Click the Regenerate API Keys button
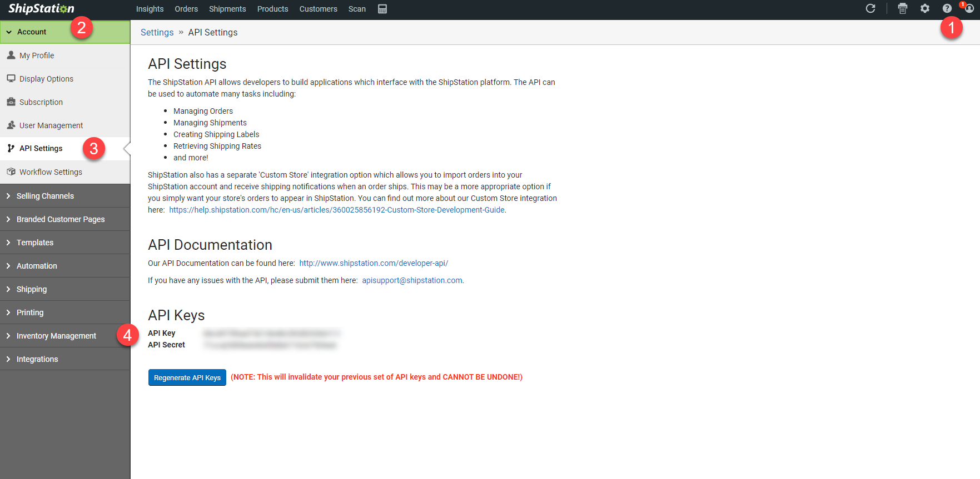Image resolution: width=980 pixels, height=479 pixels. (187, 377)
